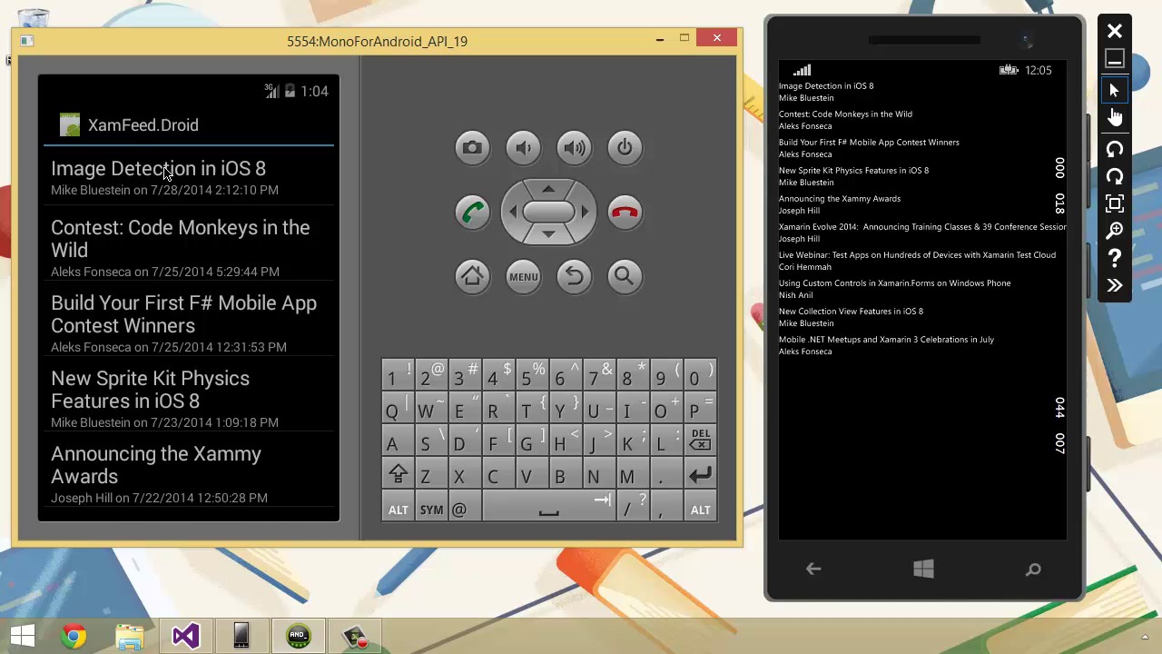1162x654 pixels.
Task: Open 'Xamarin Evolve 2014' item on Windows Phone
Action: point(922,233)
